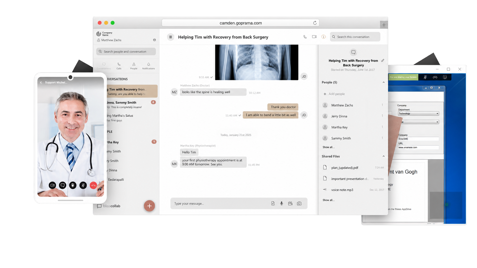Toggle microphone mute in the phone call controls
477x268 pixels.
click(x=83, y=185)
